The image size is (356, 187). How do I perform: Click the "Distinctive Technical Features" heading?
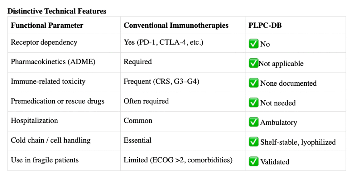point(57,11)
